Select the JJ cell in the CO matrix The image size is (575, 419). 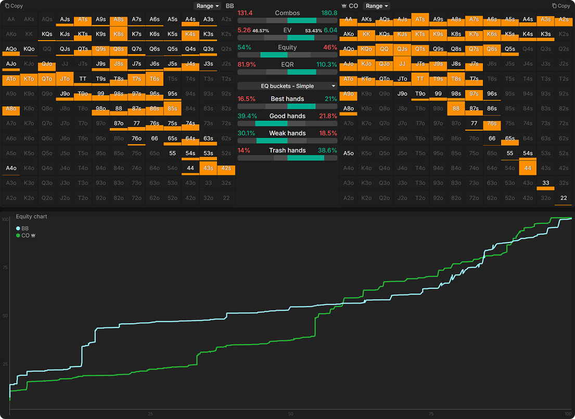(402, 65)
